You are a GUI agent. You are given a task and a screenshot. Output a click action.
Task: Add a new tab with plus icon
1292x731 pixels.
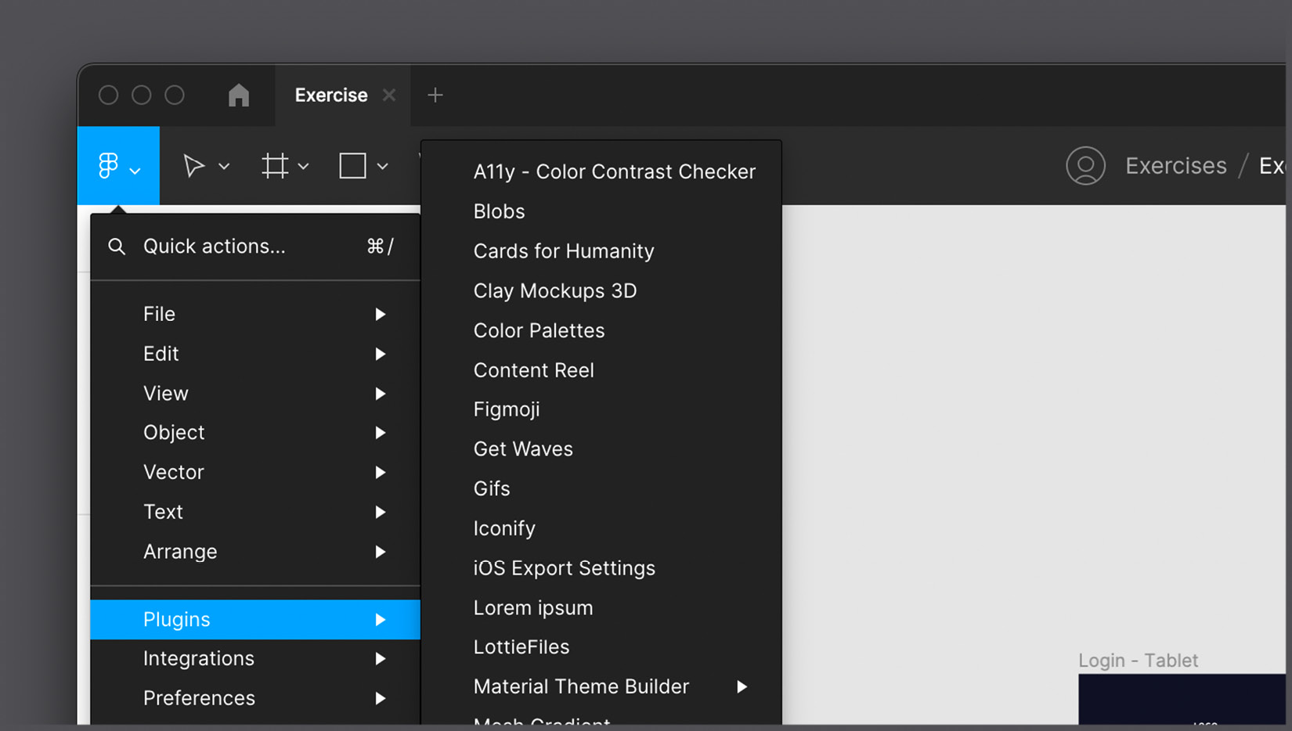pos(435,95)
